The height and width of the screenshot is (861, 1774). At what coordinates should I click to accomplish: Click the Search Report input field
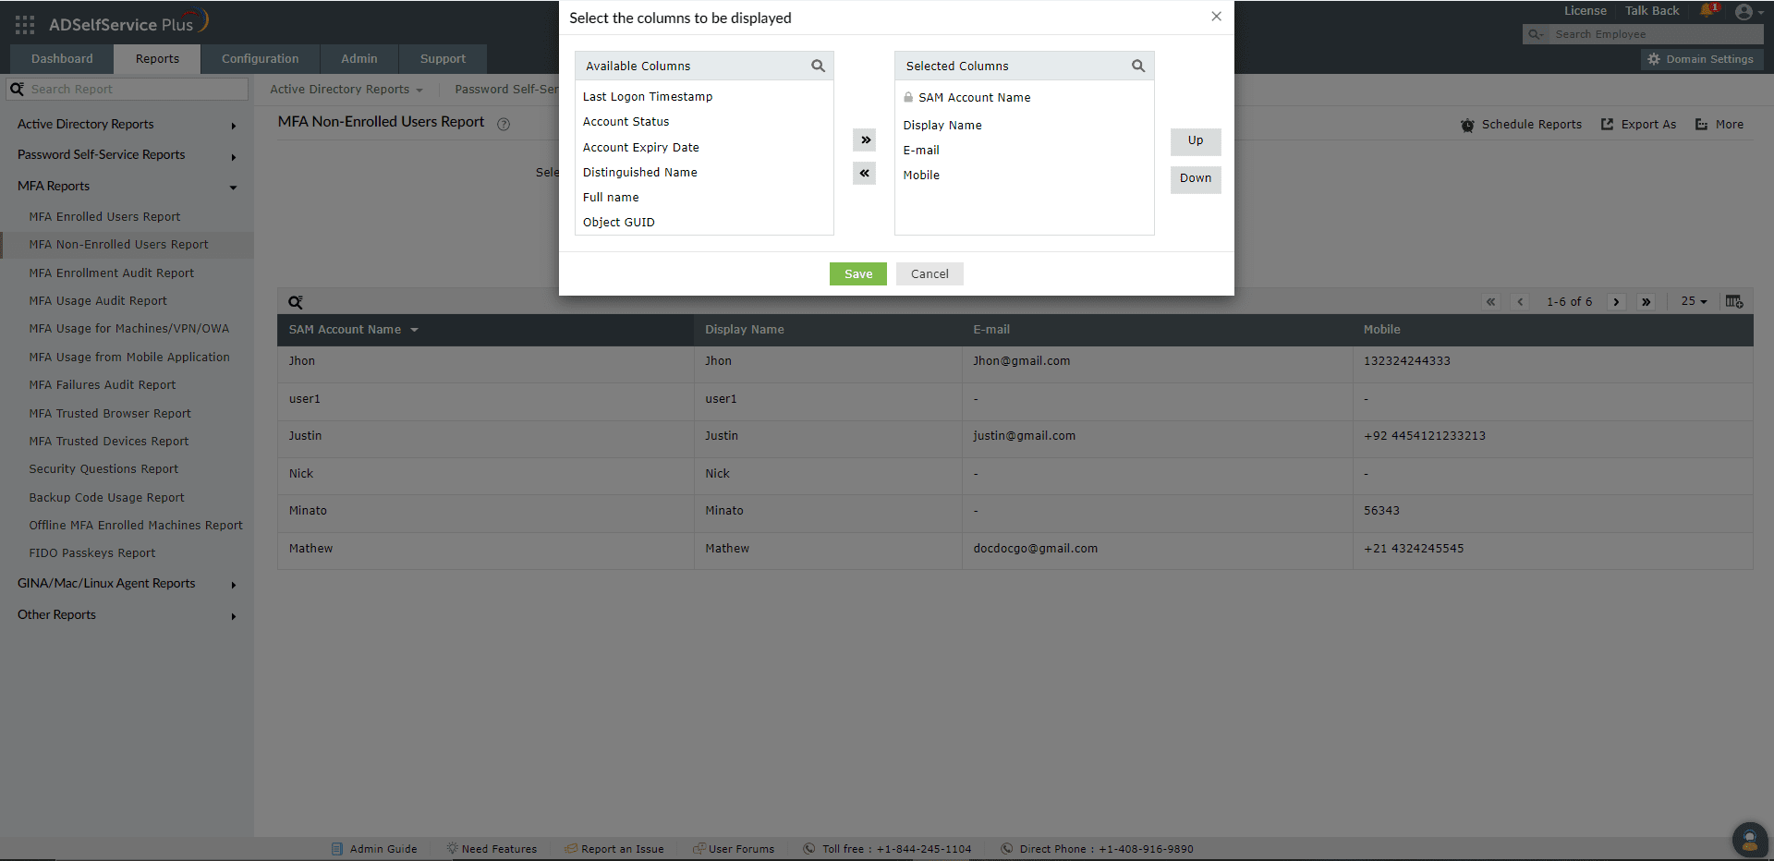[x=128, y=90]
